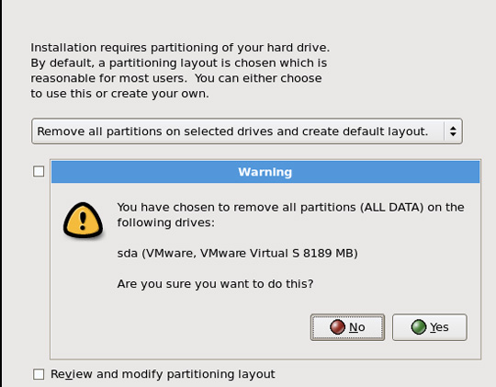Image resolution: width=496 pixels, height=387 pixels.
Task: Click the 'You have chosen to remove all partitions' message
Action: 290,208
